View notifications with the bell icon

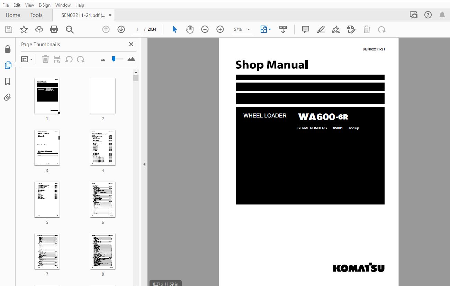point(442,15)
